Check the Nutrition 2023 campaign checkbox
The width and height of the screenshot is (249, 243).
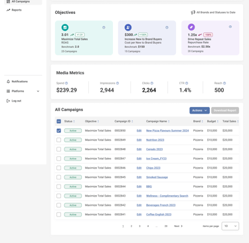[58, 140]
